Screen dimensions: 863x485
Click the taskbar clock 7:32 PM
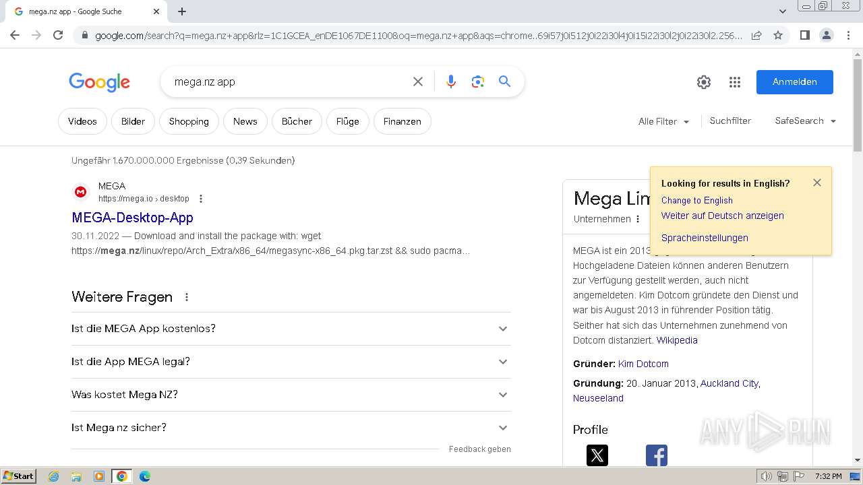click(x=828, y=476)
